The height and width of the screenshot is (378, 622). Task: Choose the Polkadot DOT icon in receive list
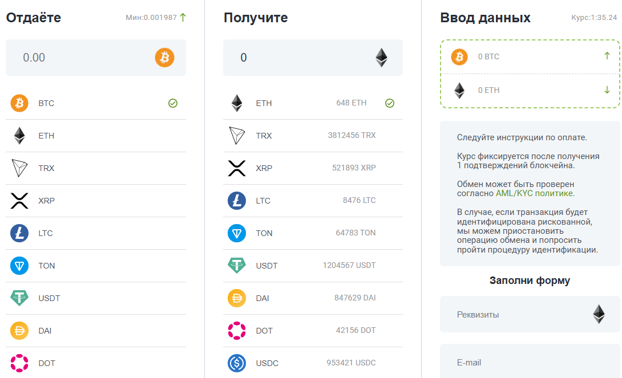pyautogui.click(x=237, y=331)
